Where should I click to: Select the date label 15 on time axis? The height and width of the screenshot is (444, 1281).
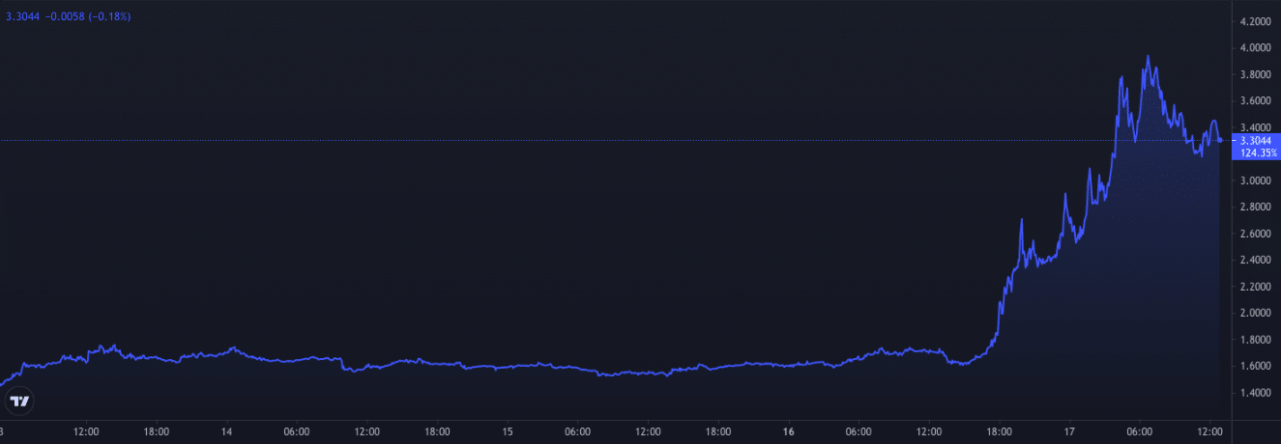[x=508, y=431]
